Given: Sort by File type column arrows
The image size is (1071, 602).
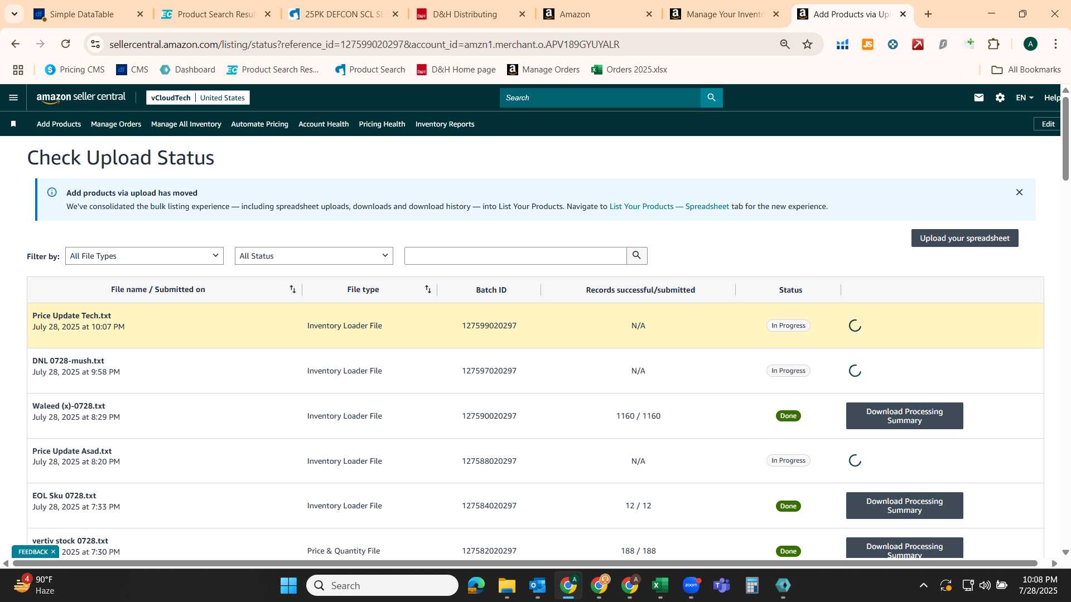Looking at the screenshot, I should click(428, 289).
